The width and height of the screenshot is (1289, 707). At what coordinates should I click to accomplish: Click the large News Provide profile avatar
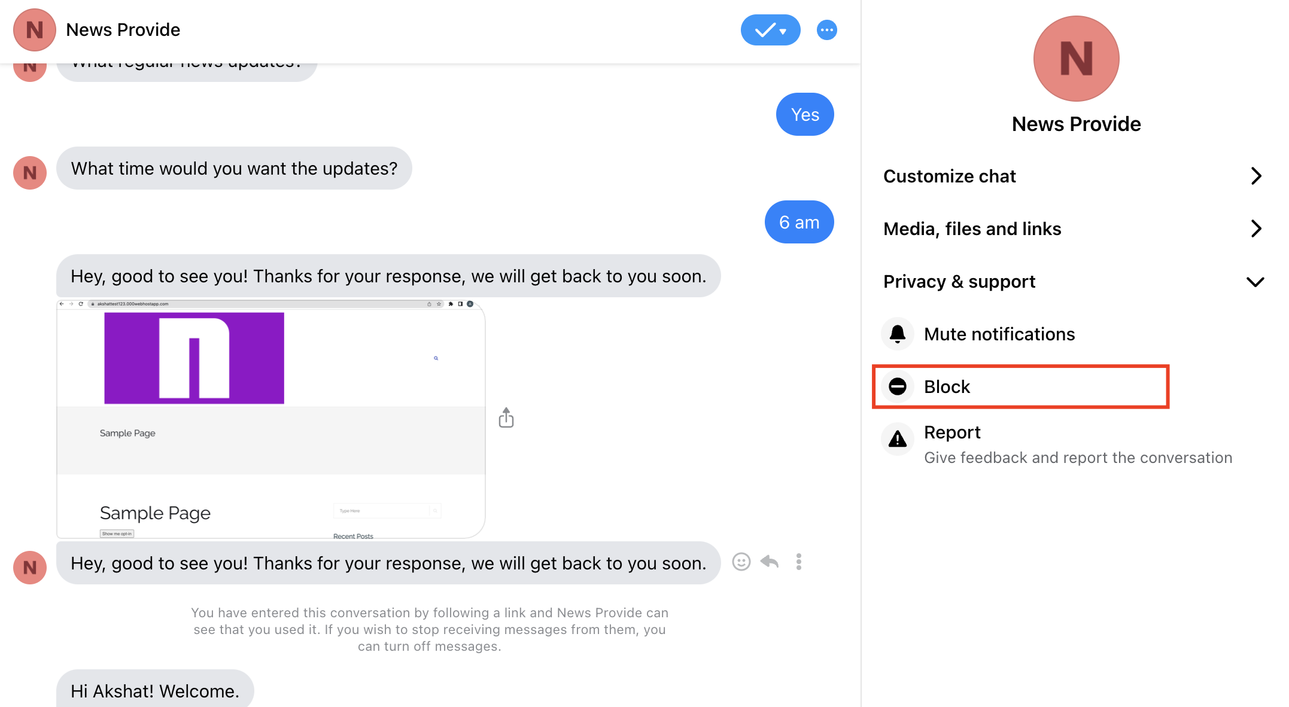tap(1076, 59)
